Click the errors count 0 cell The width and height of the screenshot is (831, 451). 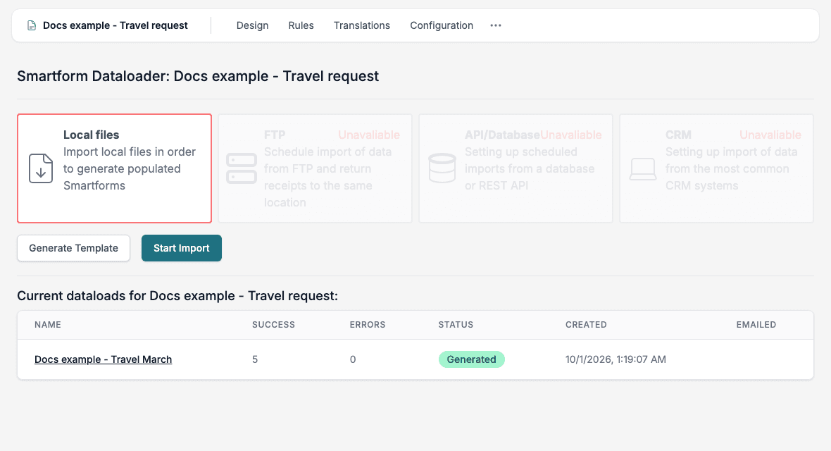click(x=352, y=359)
